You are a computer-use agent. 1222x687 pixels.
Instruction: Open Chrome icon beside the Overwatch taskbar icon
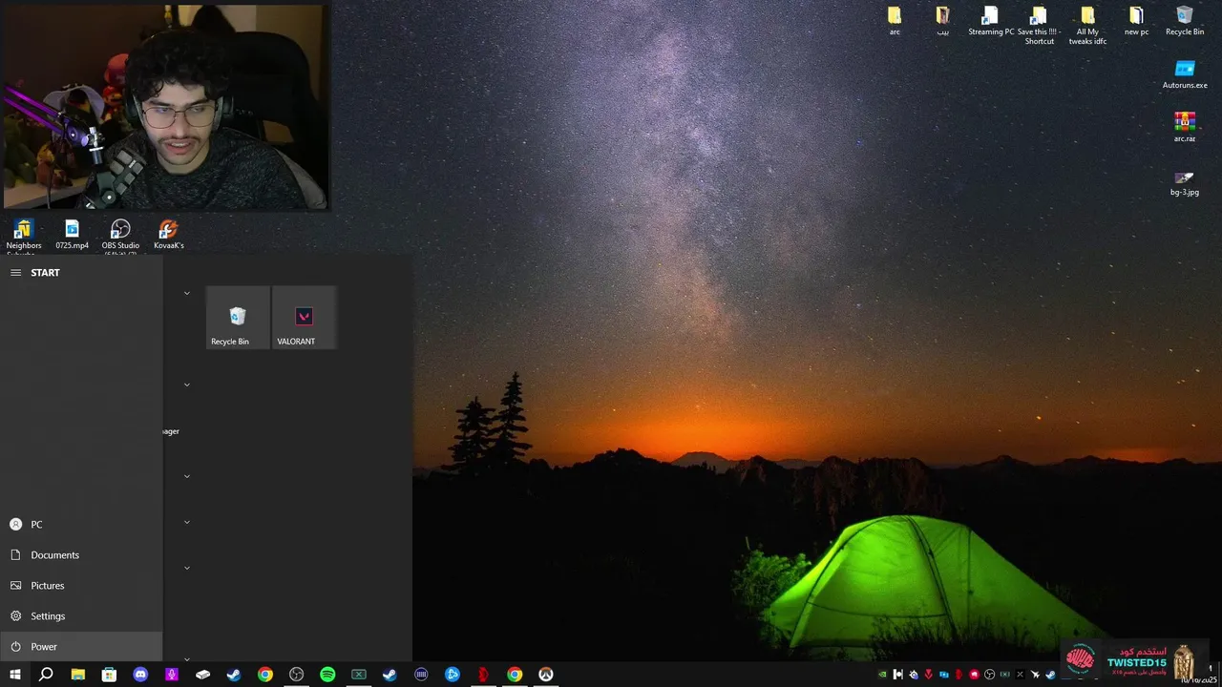pos(515,675)
